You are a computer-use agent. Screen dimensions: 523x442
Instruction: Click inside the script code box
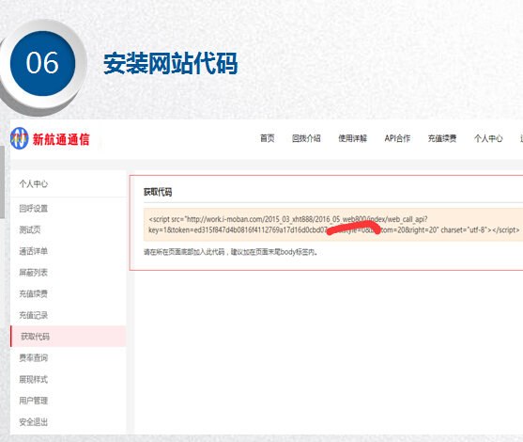point(333,225)
